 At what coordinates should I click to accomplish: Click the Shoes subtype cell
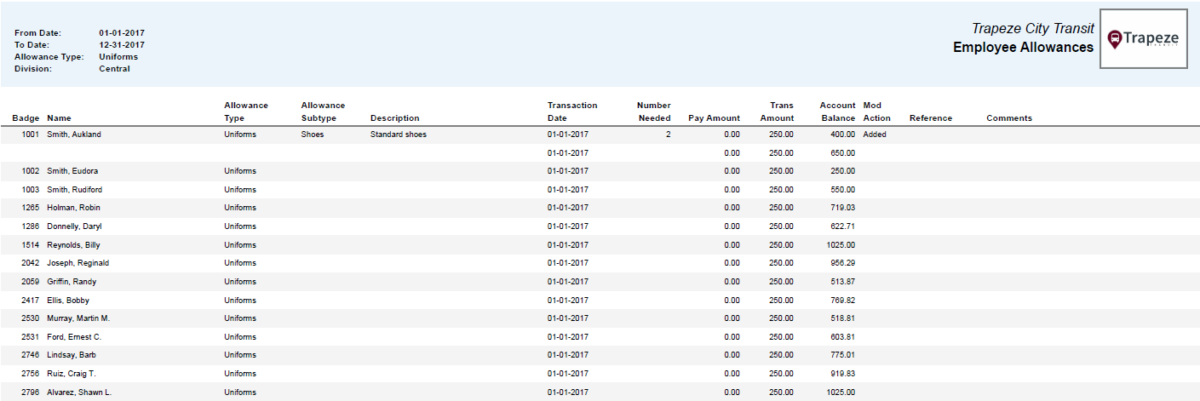[313, 135]
